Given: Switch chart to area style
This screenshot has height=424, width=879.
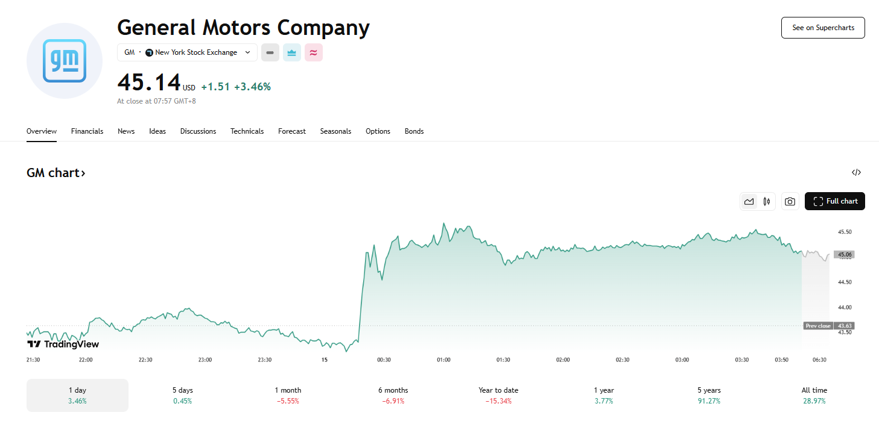Looking at the screenshot, I should pos(749,202).
